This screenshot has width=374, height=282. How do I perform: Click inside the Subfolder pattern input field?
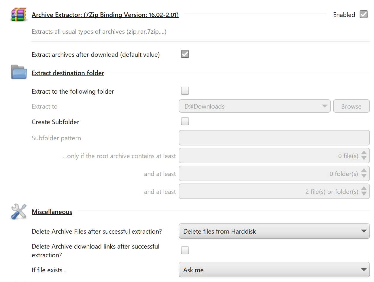[x=274, y=138]
